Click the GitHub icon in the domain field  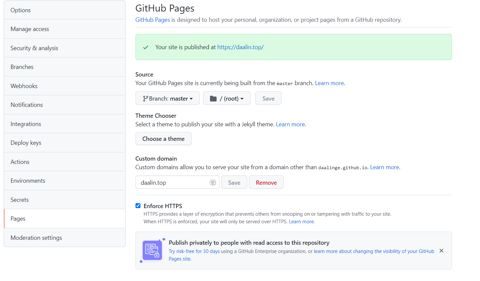coord(213,182)
